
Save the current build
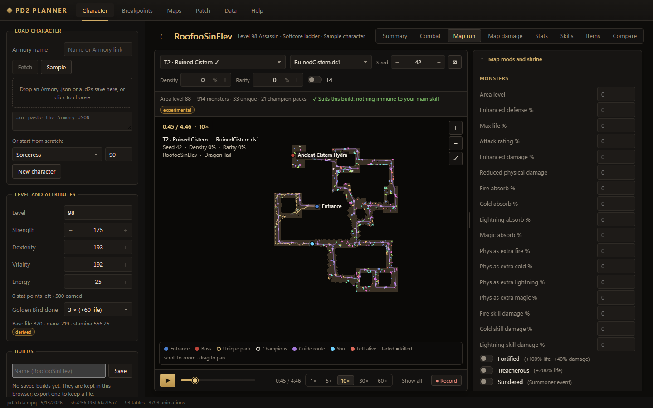[x=121, y=371]
